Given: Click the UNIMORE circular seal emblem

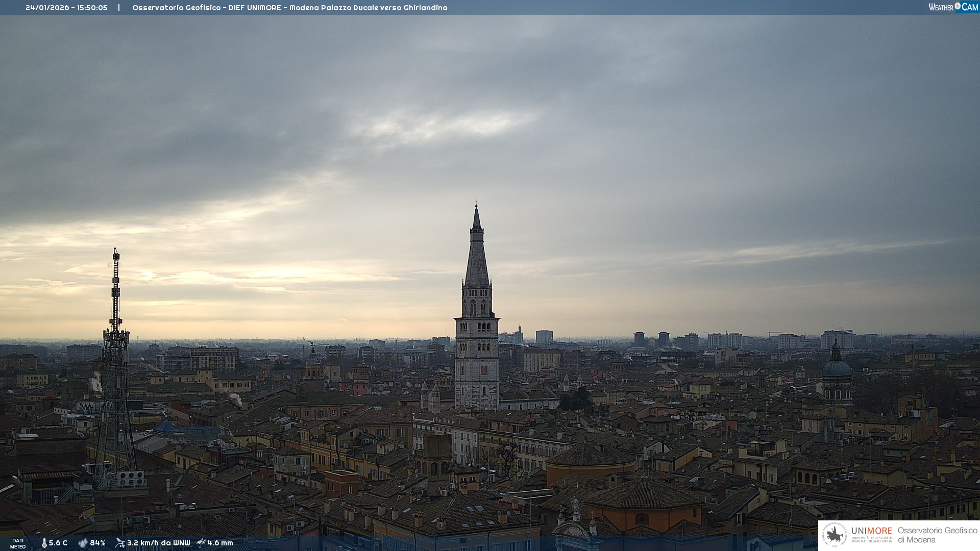Looking at the screenshot, I should pyautogui.click(x=835, y=535).
